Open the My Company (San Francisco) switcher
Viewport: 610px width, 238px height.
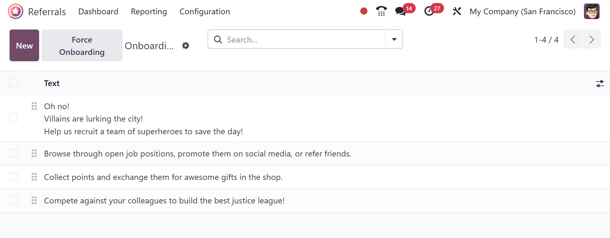coord(522,11)
